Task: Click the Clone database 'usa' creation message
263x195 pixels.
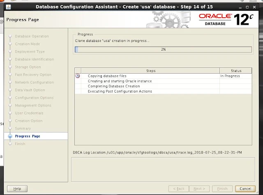Action: tap(112, 41)
